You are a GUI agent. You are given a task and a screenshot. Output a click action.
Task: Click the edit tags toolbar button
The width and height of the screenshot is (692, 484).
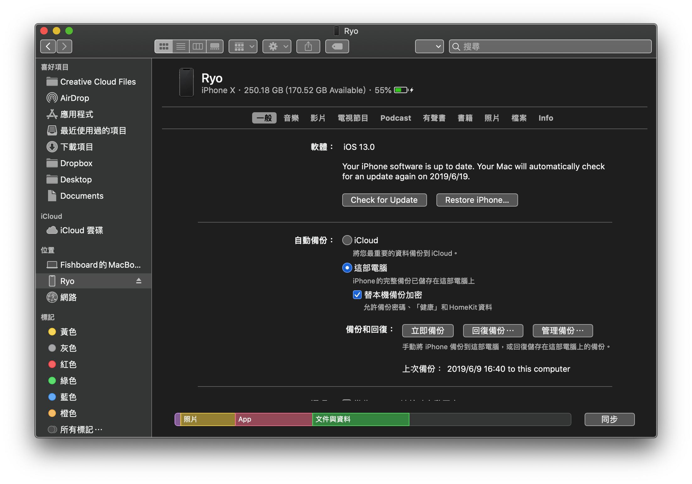(x=337, y=46)
